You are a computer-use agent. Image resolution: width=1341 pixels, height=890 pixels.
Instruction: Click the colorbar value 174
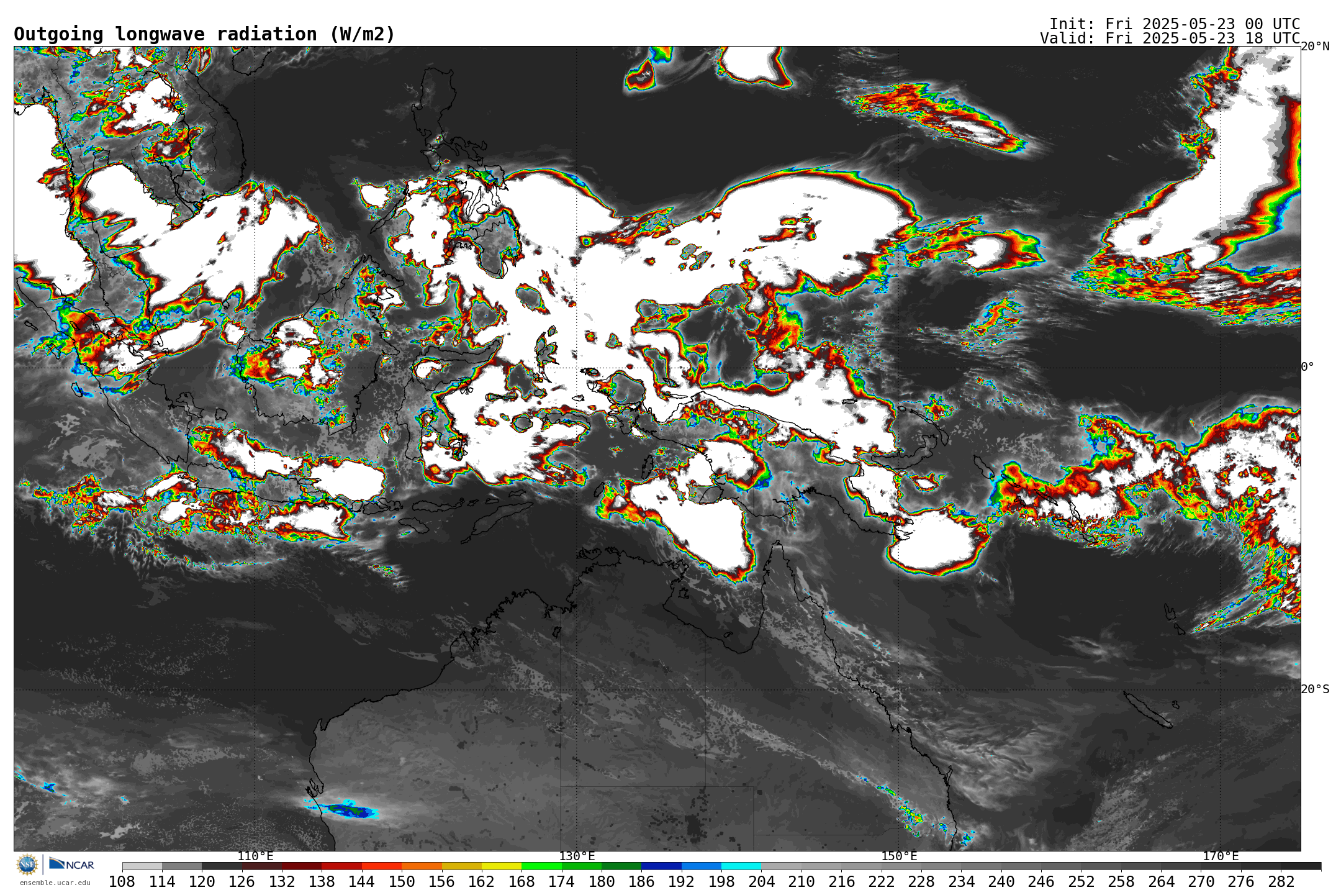tap(562, 882)
